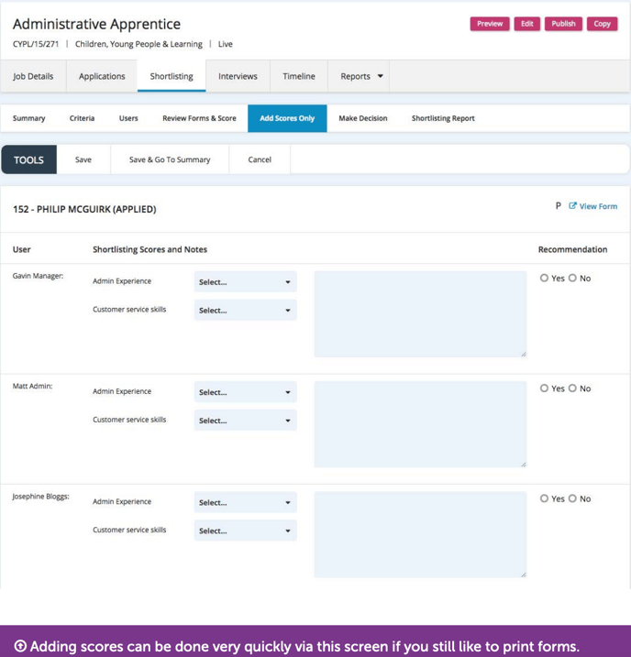Image resolution: width=631 pixels, height=657 pixels.
Task: Open Review Forms & Score sub-tab
Action: [x=199, y=118]
